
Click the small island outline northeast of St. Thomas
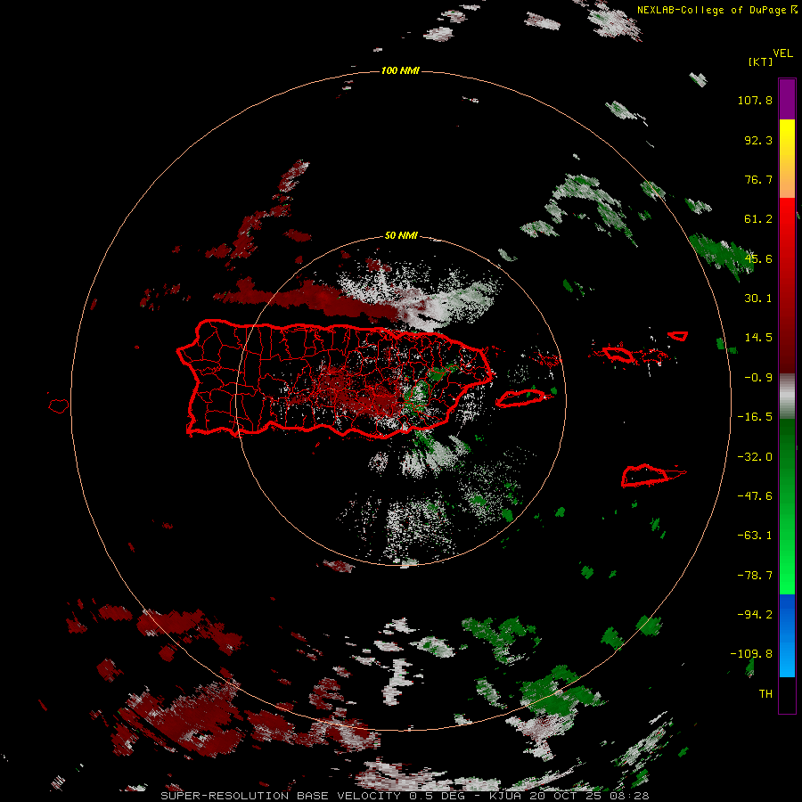(678, 336)
